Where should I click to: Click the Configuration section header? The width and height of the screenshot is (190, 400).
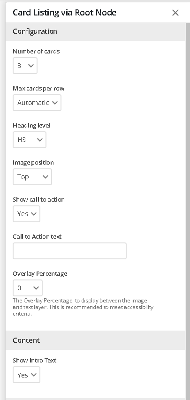pyautogui.click(x=95, y=31)
